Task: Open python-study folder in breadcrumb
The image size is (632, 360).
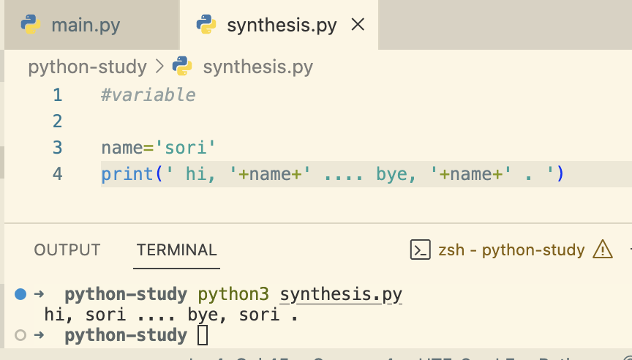Action: point(87,67)
